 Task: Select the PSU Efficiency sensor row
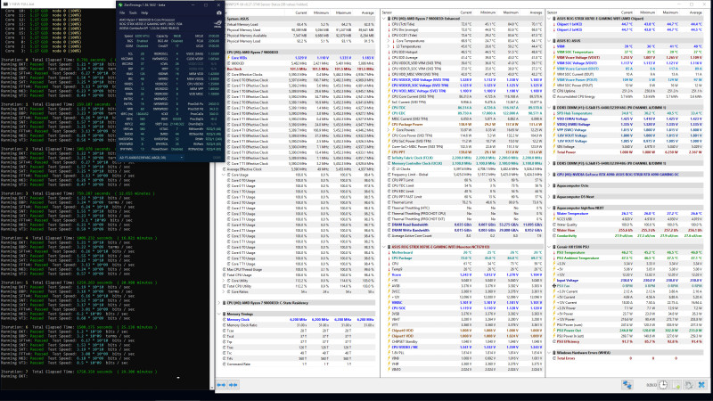pyautogui.click(x=627, y=341)
